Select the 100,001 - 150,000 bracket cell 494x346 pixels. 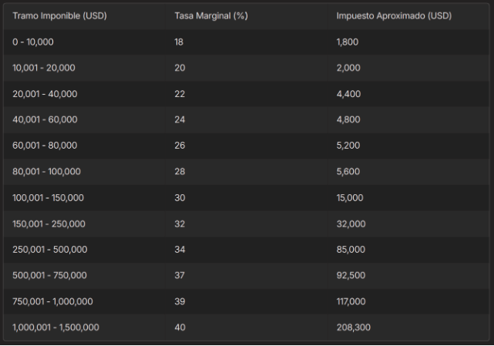coord(48,198)
